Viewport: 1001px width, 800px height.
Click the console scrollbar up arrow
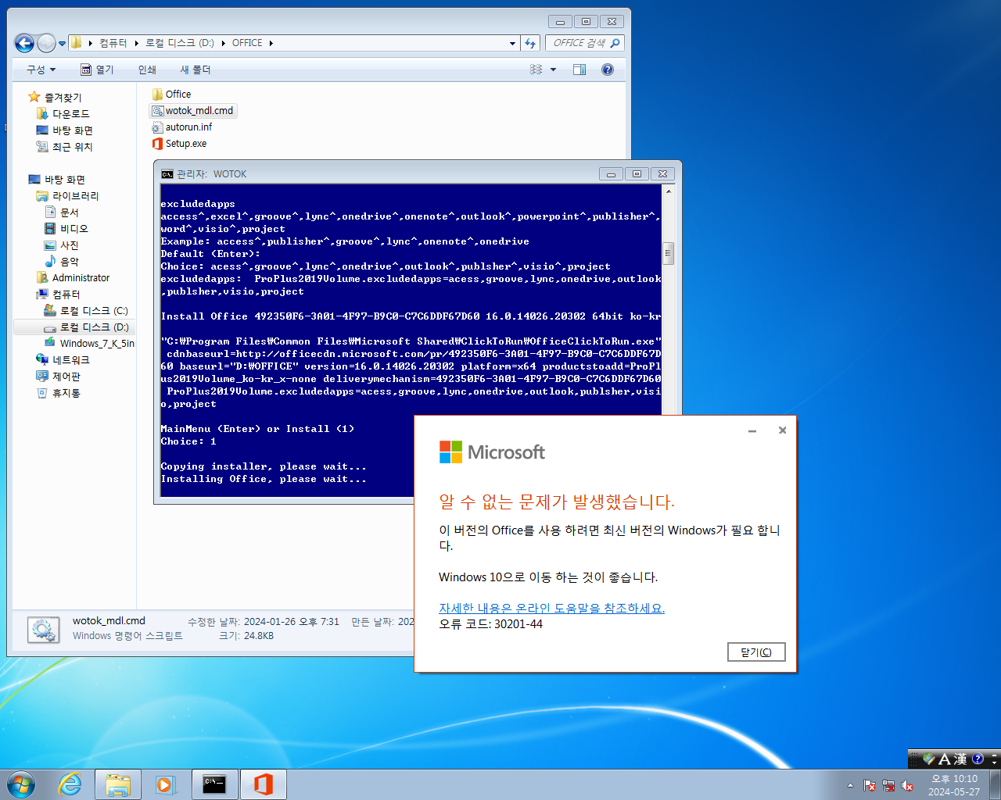click(668, 191)
